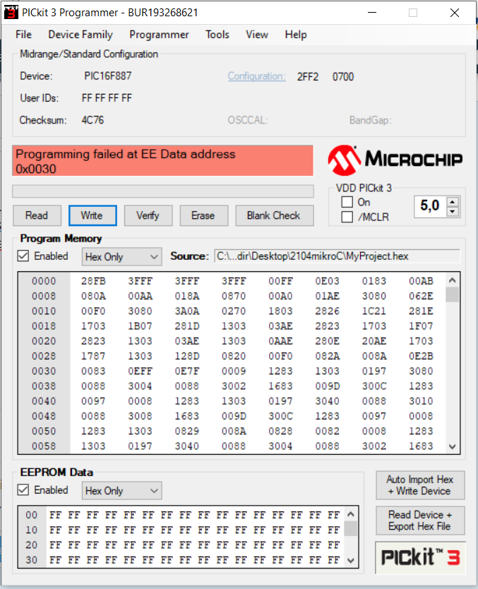The width and height of the screenshot is (478, 589).
Task: Toggle the VDD PICkit 3 On checkbox
Action: [x=347, y=202]
